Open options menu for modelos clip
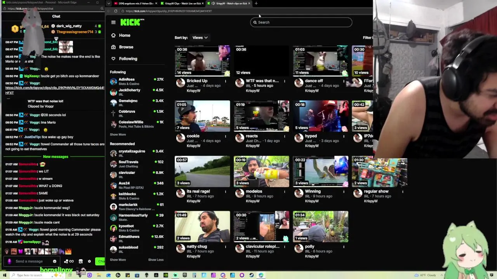The image size is (497, 279). coord(285,192)
